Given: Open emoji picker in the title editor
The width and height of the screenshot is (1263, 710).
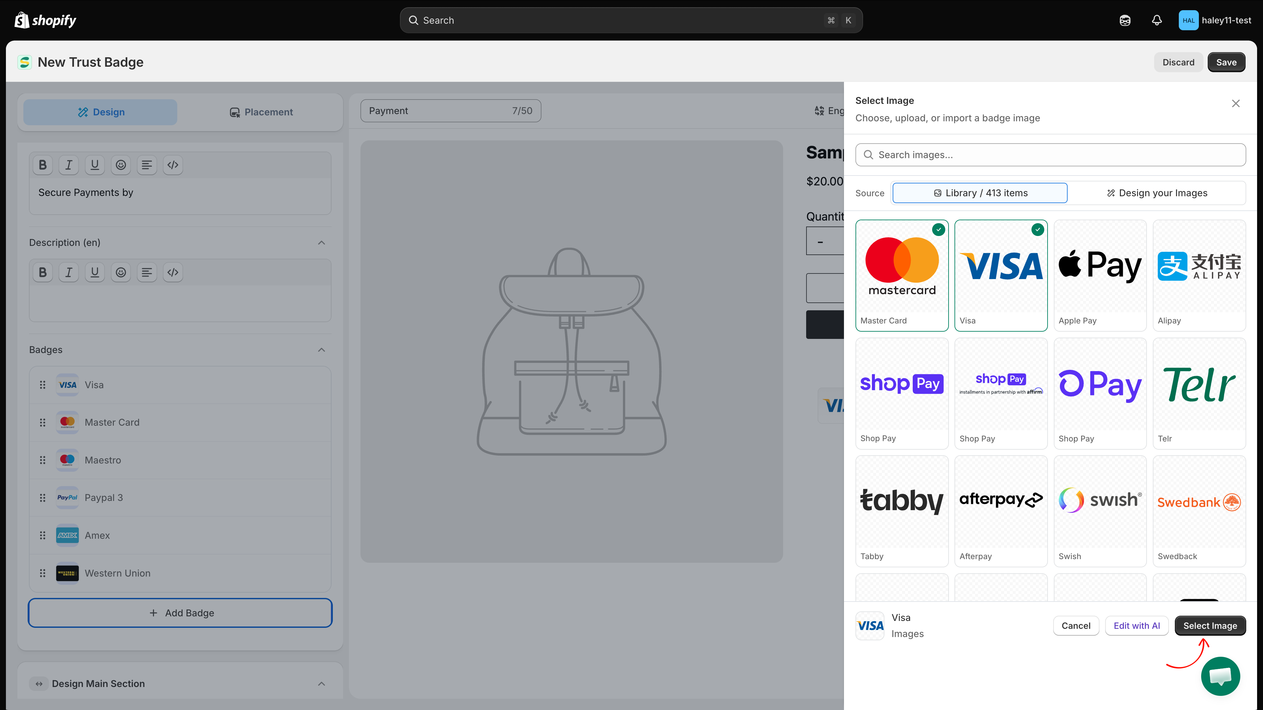Looking at the screenshot, I should 121,165.
